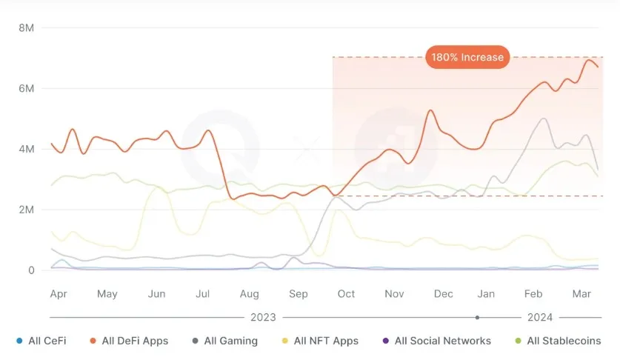Select the 2024 year label

540,317
